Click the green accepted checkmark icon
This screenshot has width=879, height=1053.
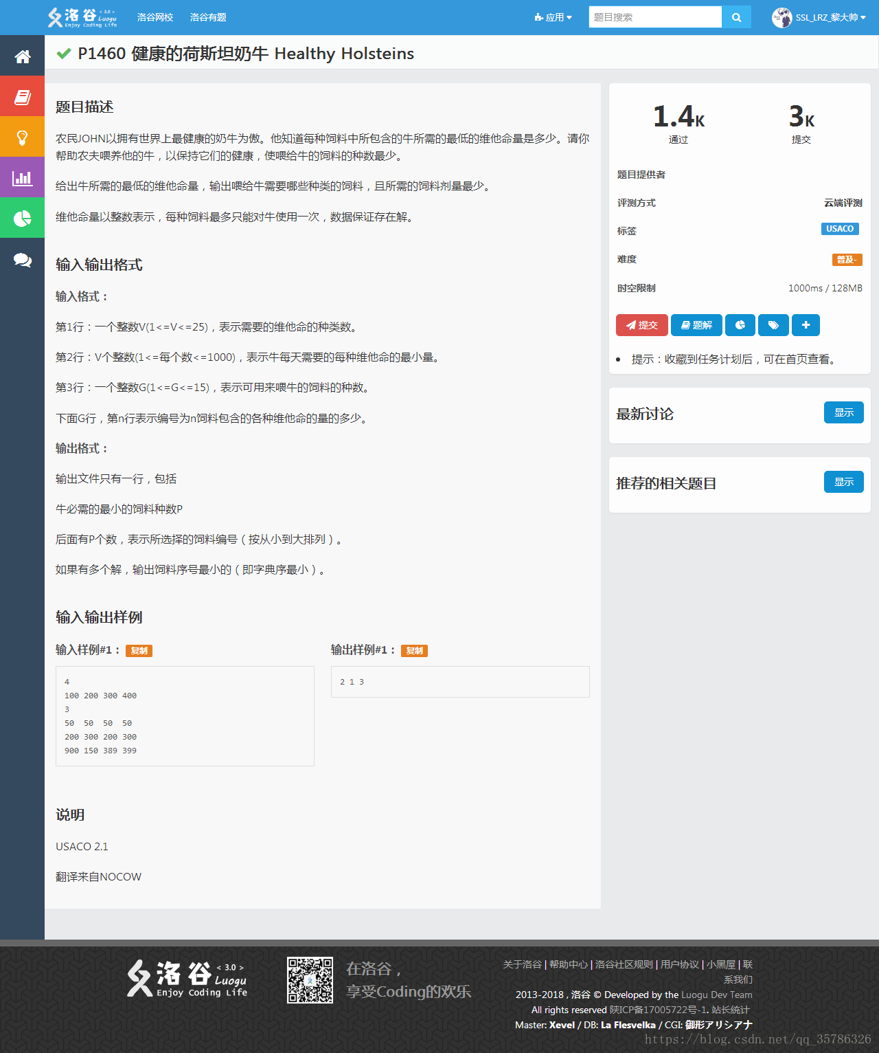coord(64,54)
